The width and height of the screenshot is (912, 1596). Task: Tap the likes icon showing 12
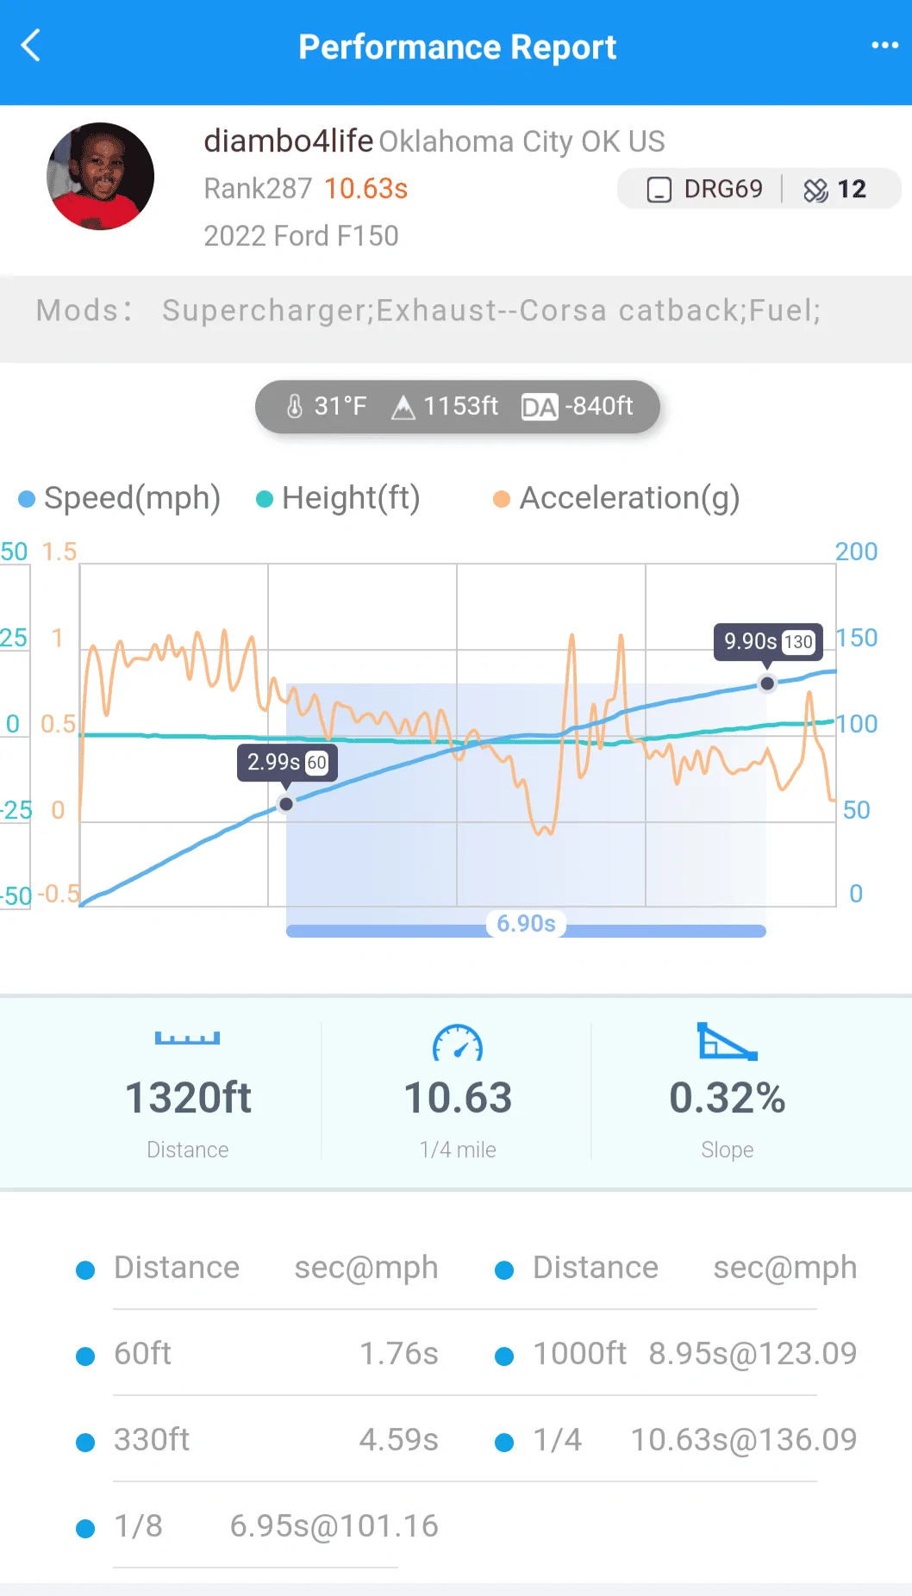click(815, 190)
